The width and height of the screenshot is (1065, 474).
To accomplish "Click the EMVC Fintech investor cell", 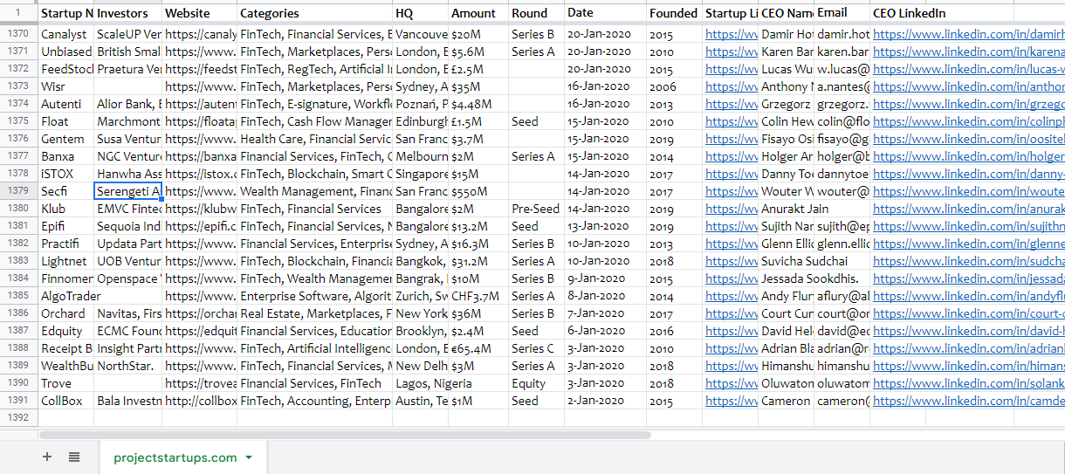I will (x=127, y=209).
